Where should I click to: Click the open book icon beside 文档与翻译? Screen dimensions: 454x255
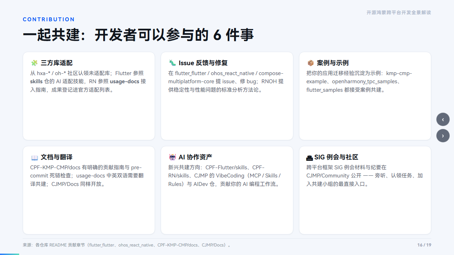tap(34, 157)
